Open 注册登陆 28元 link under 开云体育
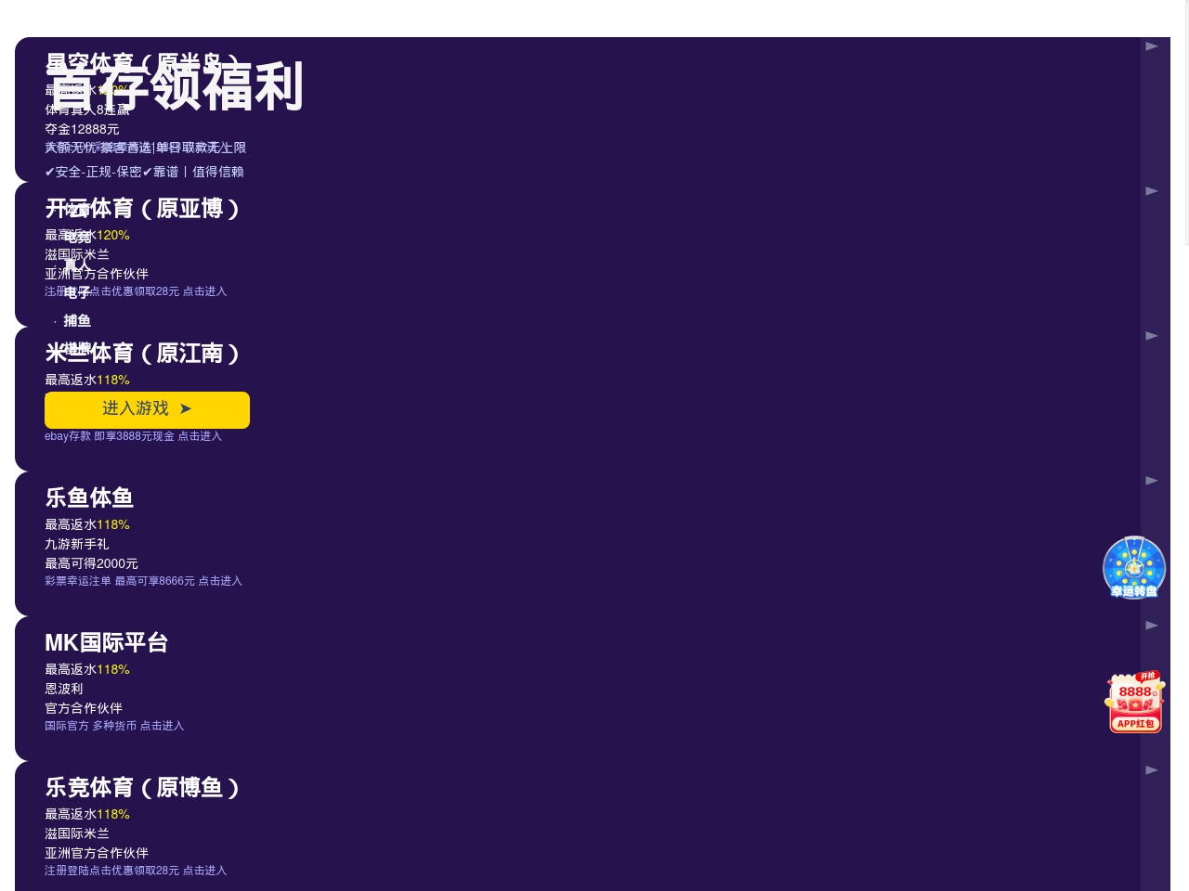Viewport: 1189px width, 891px height. (136, 291)
